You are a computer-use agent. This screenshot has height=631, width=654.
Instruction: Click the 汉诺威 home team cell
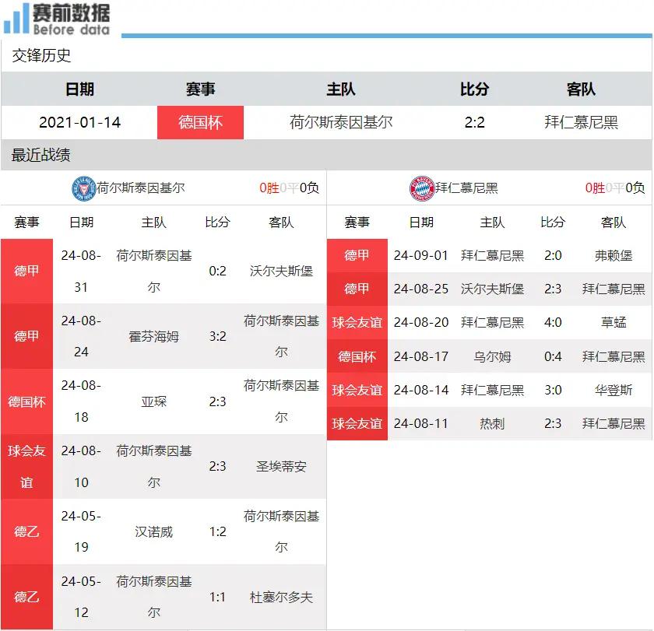click(x=153, y=532)
